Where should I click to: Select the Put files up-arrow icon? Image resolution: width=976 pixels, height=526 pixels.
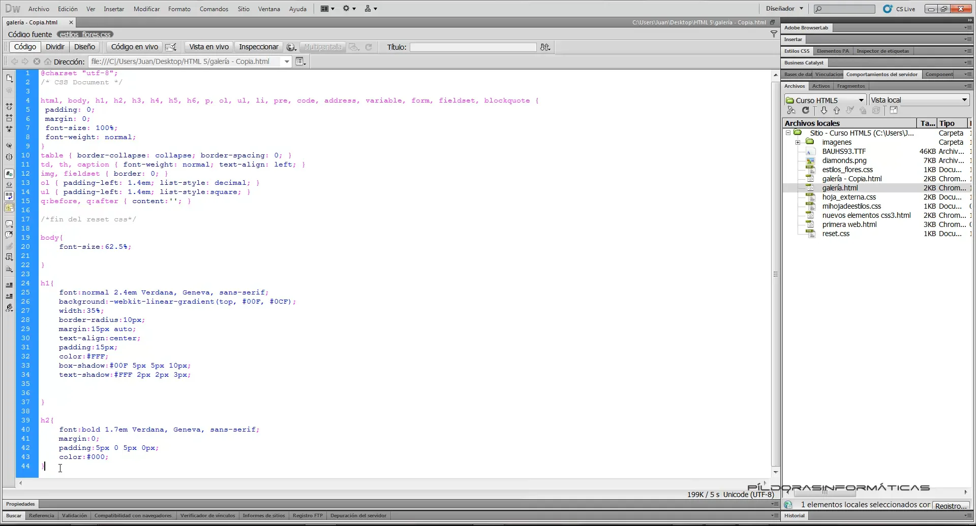point(836,110)
